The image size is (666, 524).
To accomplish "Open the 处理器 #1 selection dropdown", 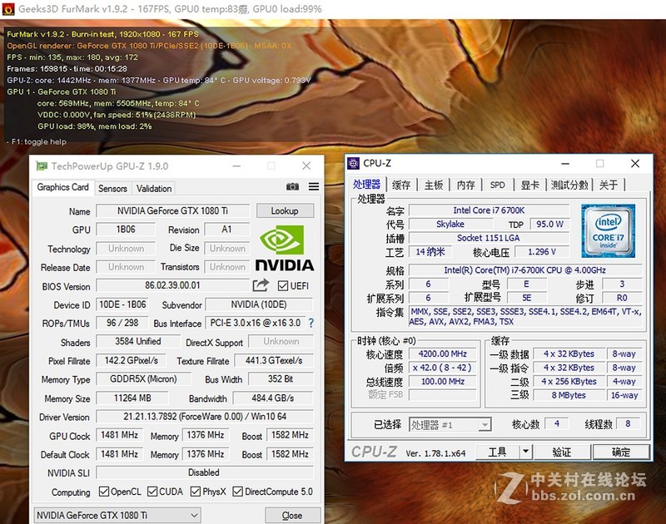I will (x=450, y=425).
